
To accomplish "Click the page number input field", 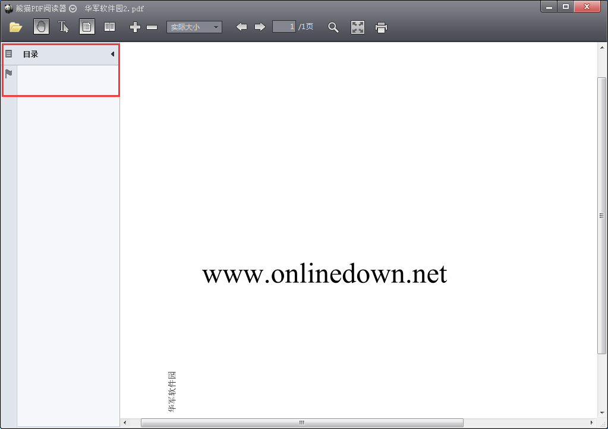I will click(285, 27).
